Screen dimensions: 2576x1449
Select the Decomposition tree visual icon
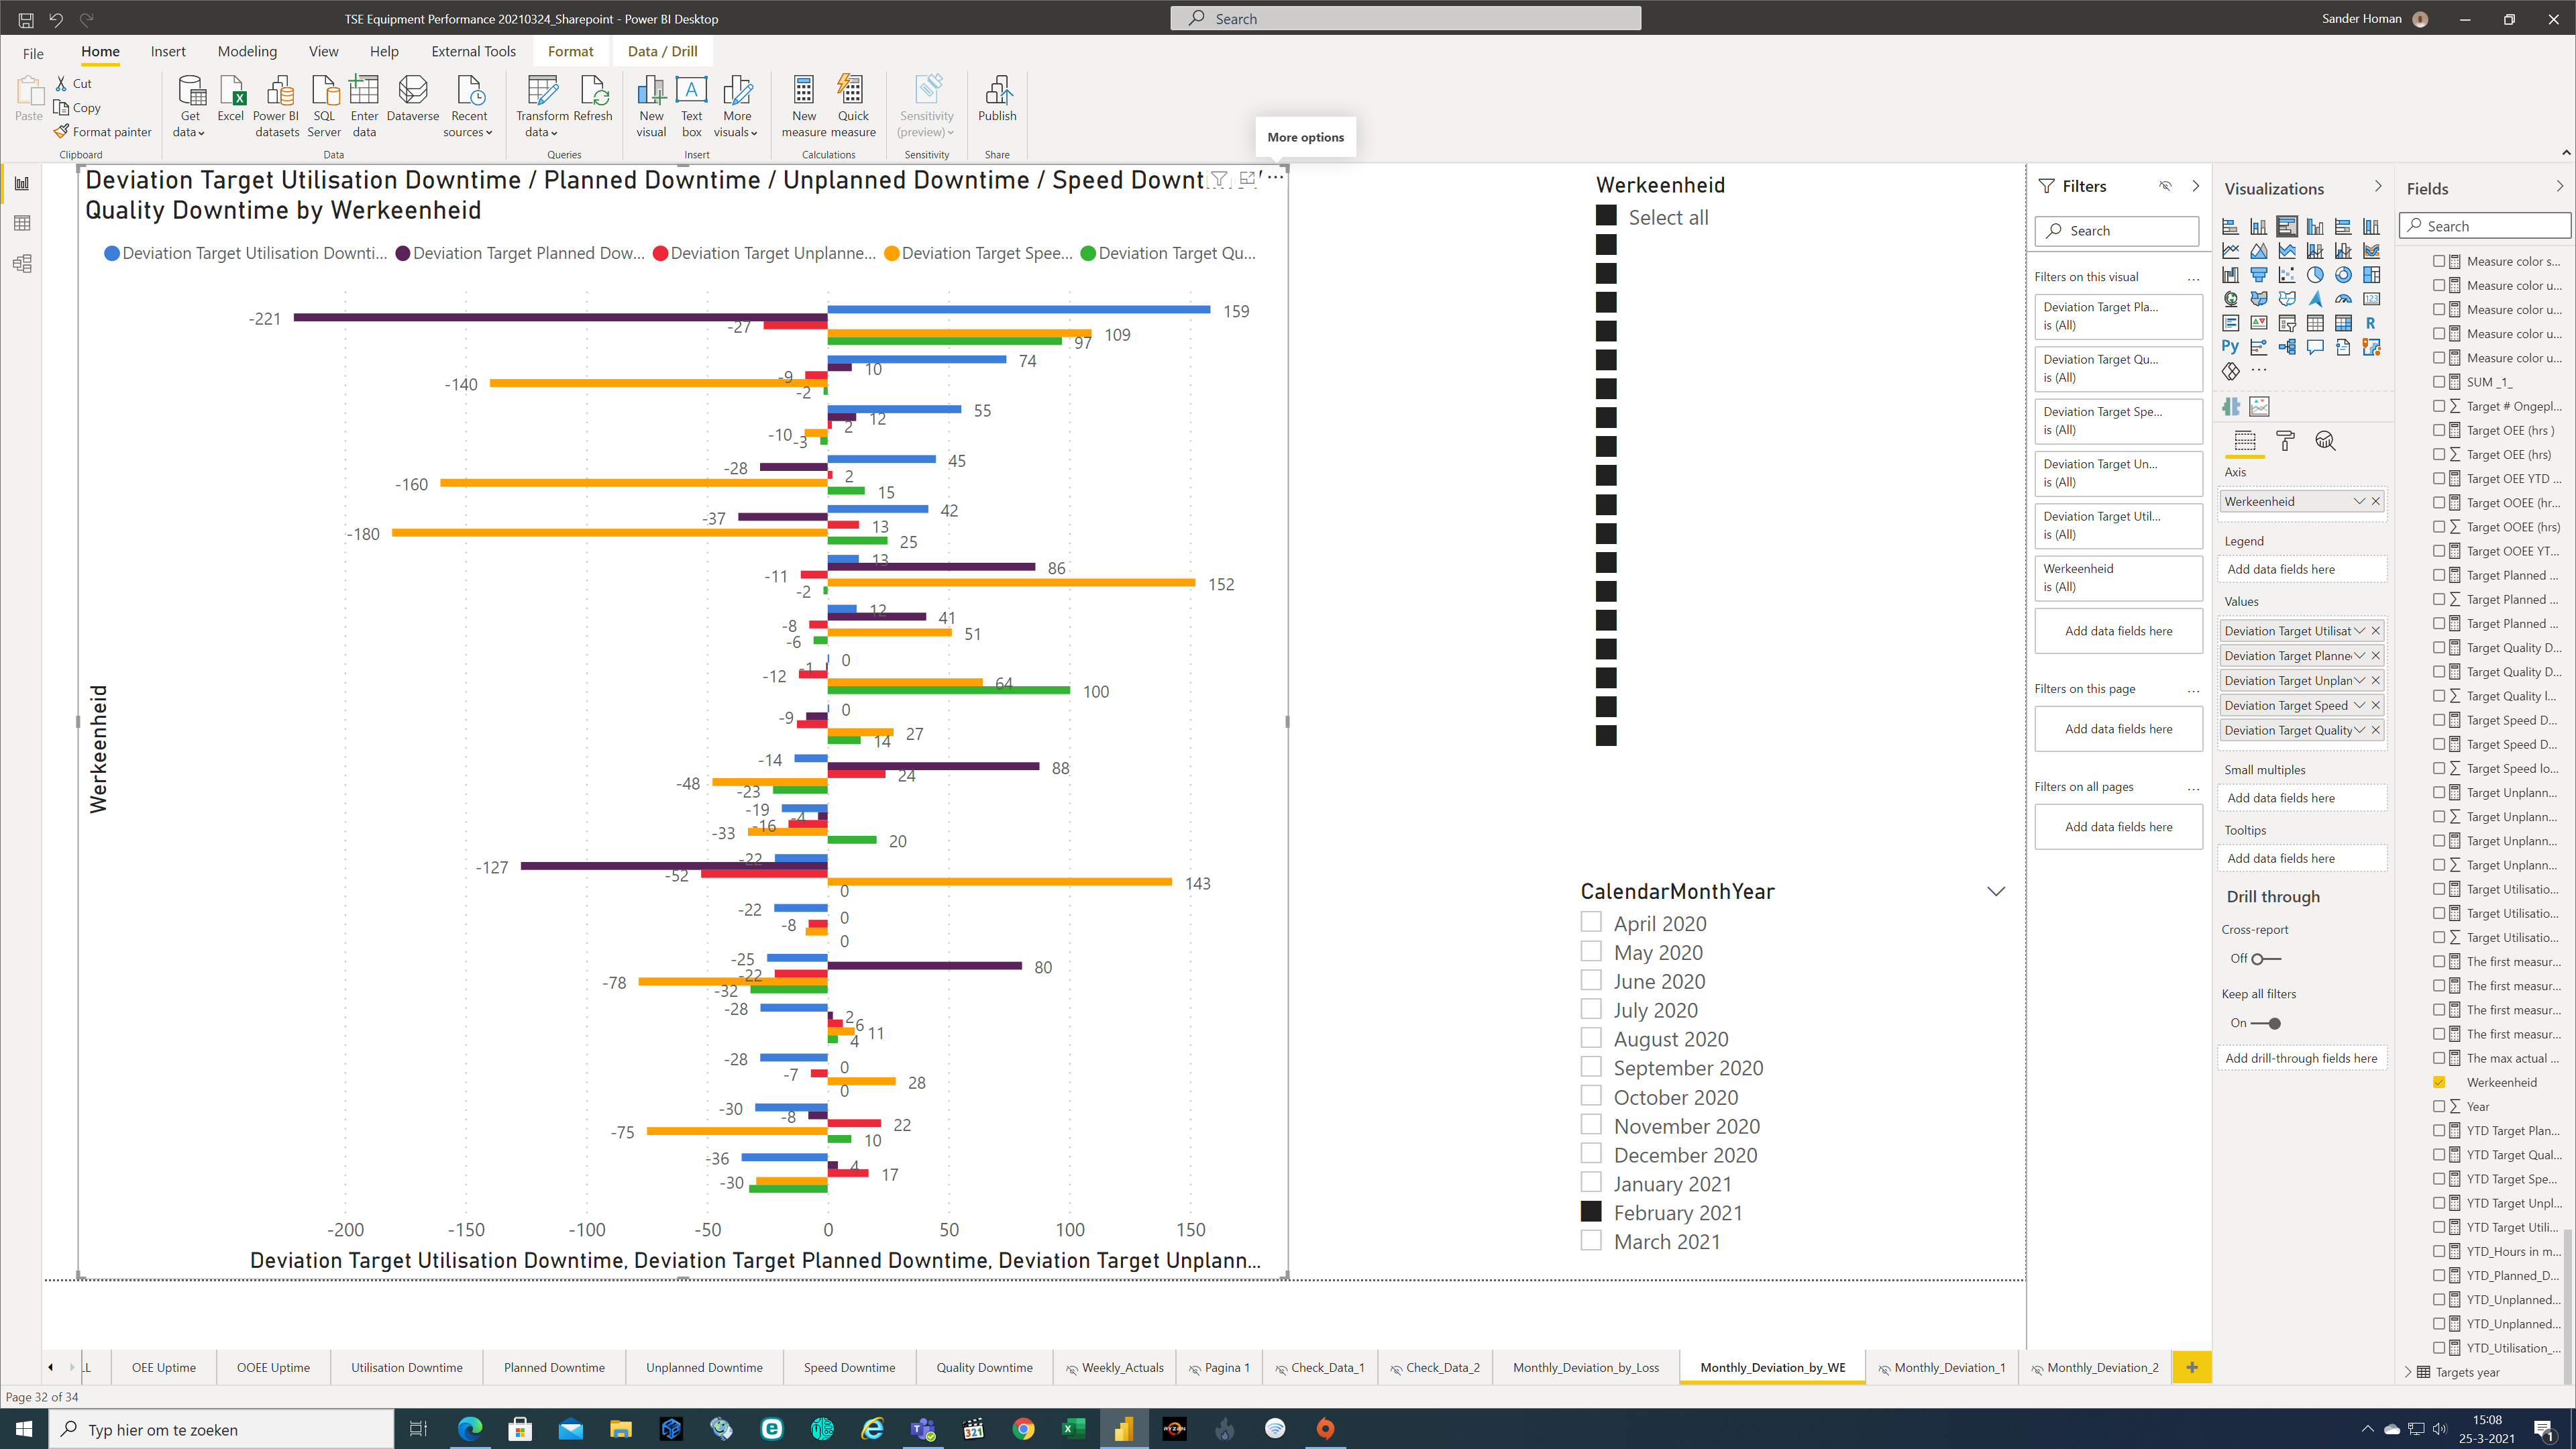[2287, 347]
